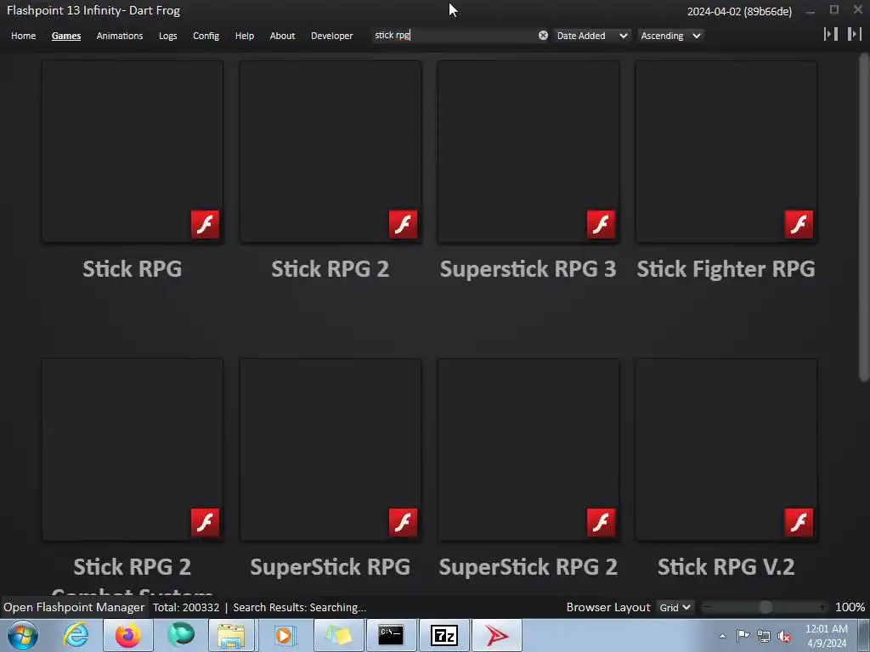Open Firefox from the taskbar
This screenshot has height=652, width=870.
pyautogui.click(x=127, y=635)
